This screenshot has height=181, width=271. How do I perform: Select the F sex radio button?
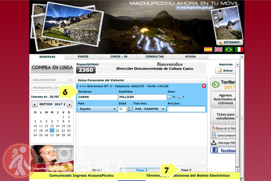click(179, 97)
